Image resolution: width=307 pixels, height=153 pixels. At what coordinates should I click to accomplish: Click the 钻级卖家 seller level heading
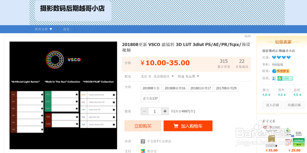(x=283, y=42)
